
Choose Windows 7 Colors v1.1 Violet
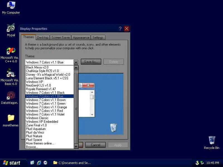click(49, 114)
